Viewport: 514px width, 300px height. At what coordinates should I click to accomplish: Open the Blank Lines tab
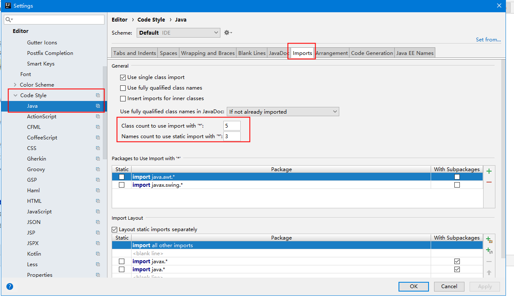tap(252, 53)
